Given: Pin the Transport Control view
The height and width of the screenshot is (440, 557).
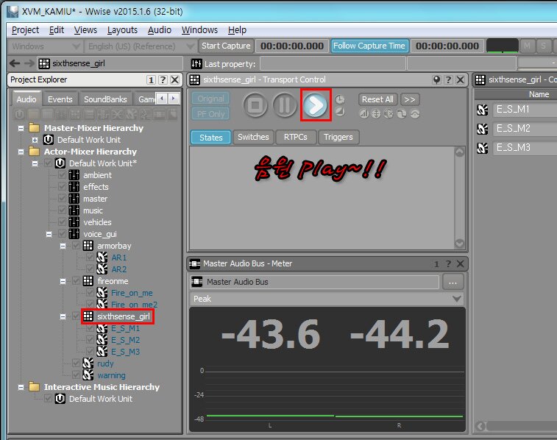Looking at the screenshot, I should (x=436, y=79).
